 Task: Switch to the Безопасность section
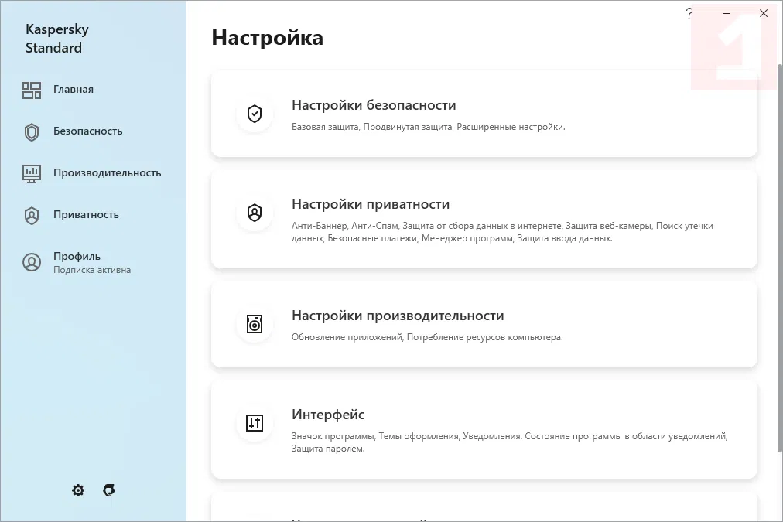(88, 131)
